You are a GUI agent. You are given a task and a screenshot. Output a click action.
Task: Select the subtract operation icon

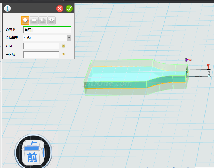(42, 20)
